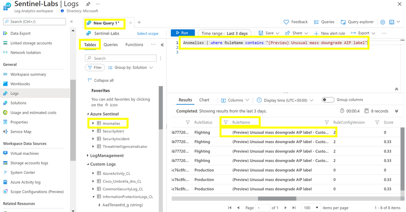Expand the LogManagement group
Image resolution: width=406 pixels, height=212 pixels.
click(87, 156)
